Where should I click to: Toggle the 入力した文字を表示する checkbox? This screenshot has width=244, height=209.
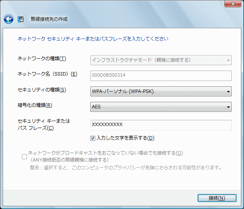tap(93, 138)
